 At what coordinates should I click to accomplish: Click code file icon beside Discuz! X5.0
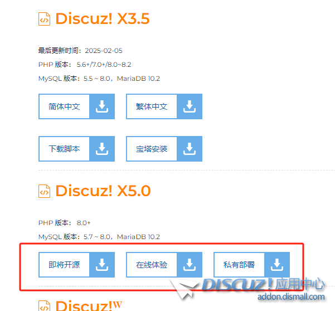coord(44,191)
